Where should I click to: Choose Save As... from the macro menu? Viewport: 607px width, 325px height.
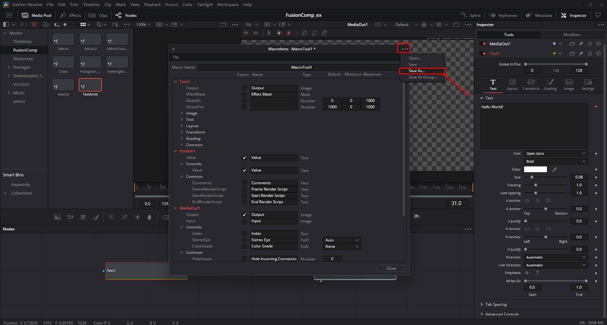tap(422, 71)
